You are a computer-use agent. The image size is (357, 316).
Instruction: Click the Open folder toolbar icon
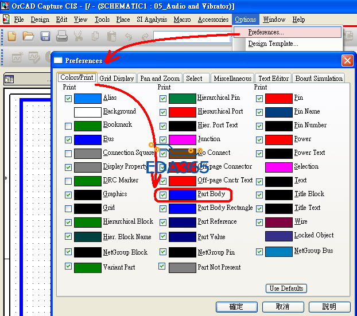[28, 36]
